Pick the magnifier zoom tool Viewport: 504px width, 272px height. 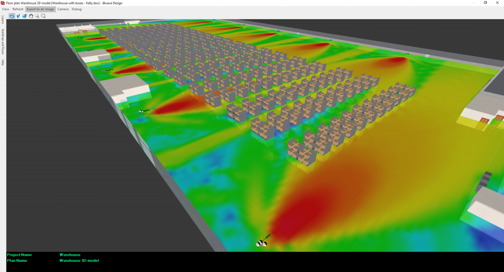37,16
